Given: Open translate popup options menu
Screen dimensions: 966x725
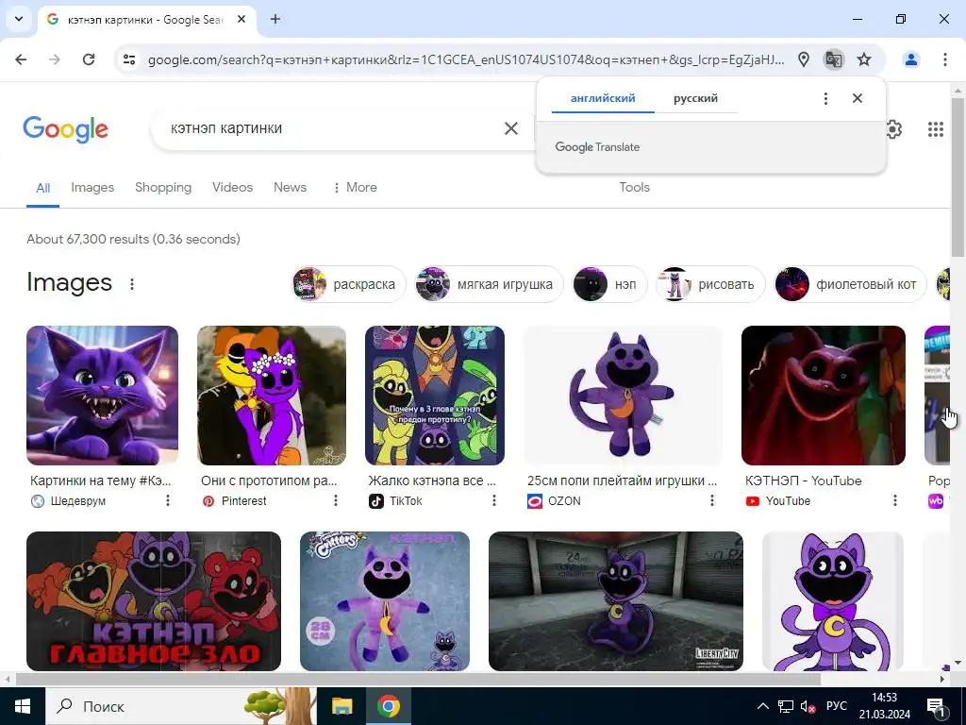Looking at the screenshot, I should point(825,98).
